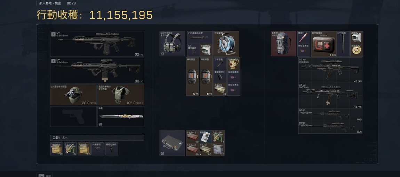Select the pink stim injector
Image resolution: width=400 pixels, height=177 pixels.
304,37
